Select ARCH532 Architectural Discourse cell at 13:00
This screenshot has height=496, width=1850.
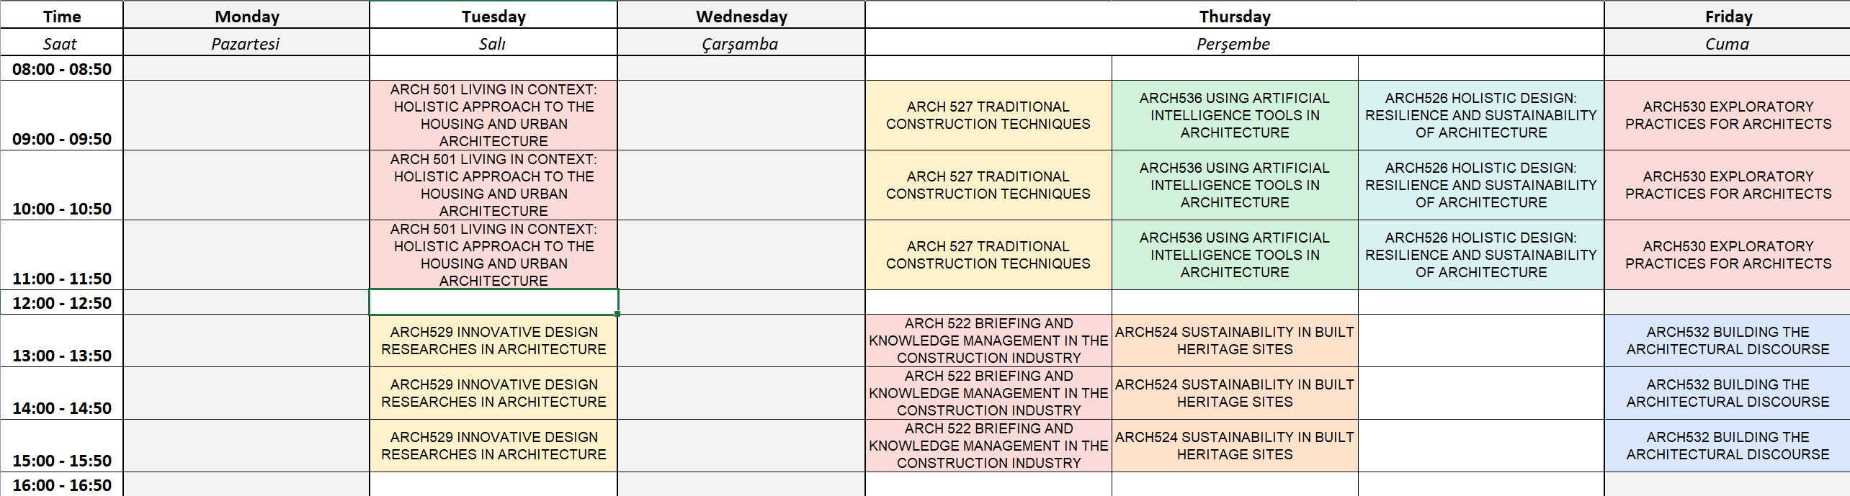point(1728,341)
